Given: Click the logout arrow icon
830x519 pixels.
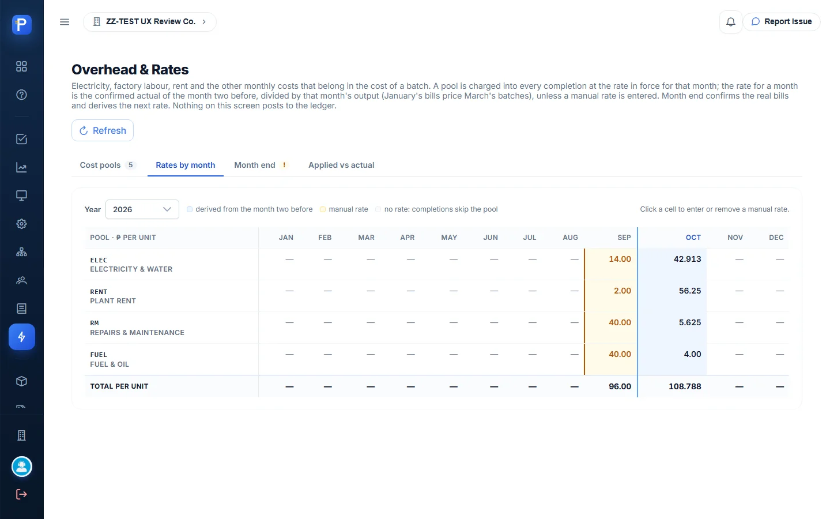Looking at the screenshot, I should click(21, 494).
